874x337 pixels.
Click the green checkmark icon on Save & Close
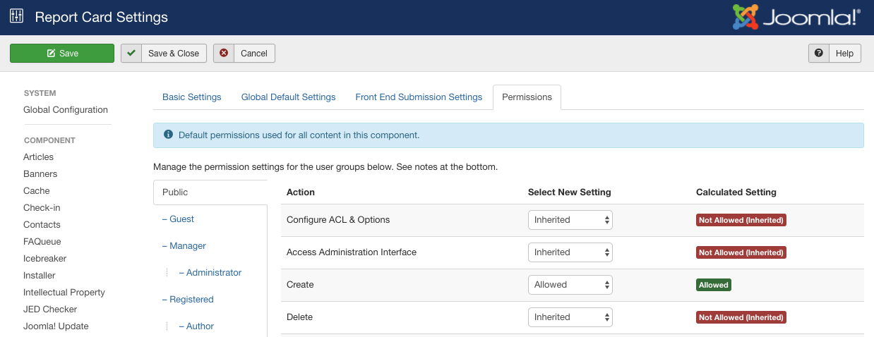click(131, 53)
